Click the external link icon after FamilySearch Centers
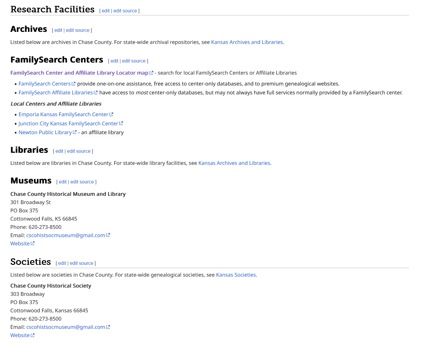The image size is (421, 343). [x=73, y=83]
